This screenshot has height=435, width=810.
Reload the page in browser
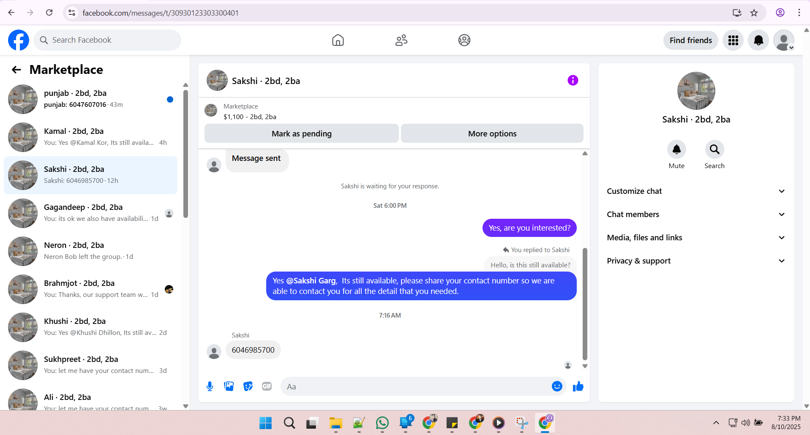[x=49, y=13]
